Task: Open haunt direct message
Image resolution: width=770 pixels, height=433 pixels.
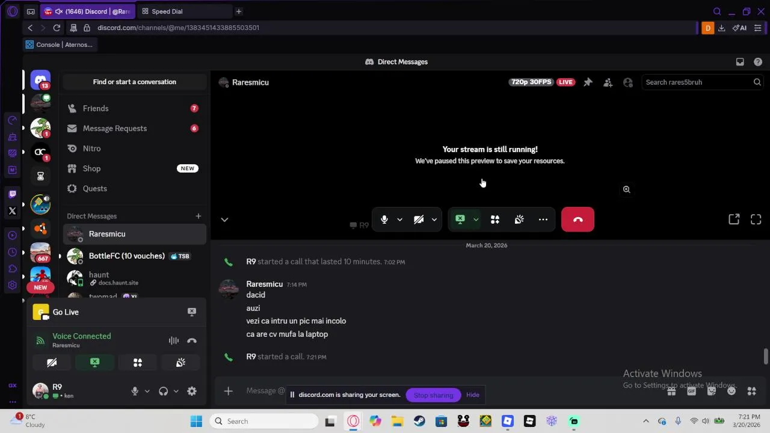Action: point(135,278)
